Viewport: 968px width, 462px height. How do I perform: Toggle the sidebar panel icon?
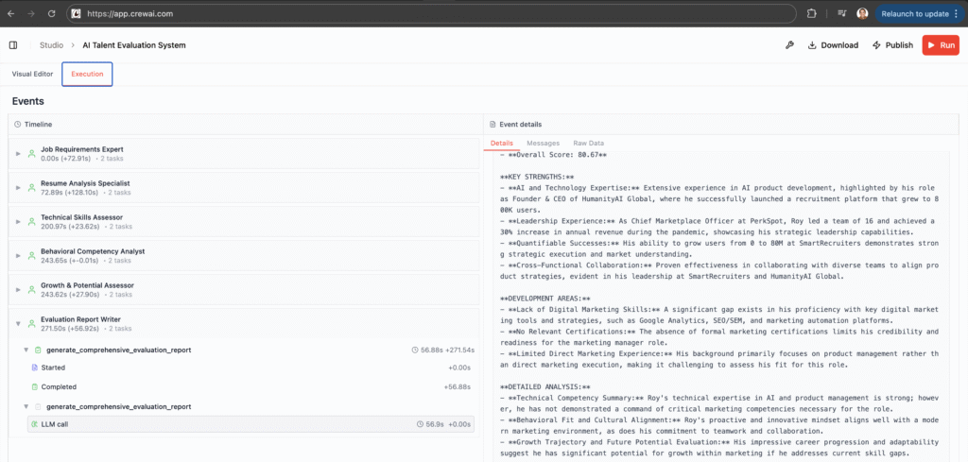point(13,45)
